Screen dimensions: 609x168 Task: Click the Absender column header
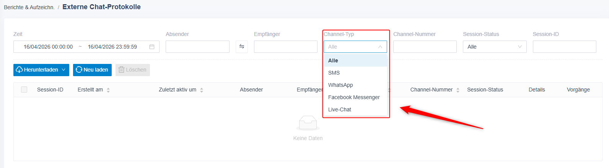point(251,90)
